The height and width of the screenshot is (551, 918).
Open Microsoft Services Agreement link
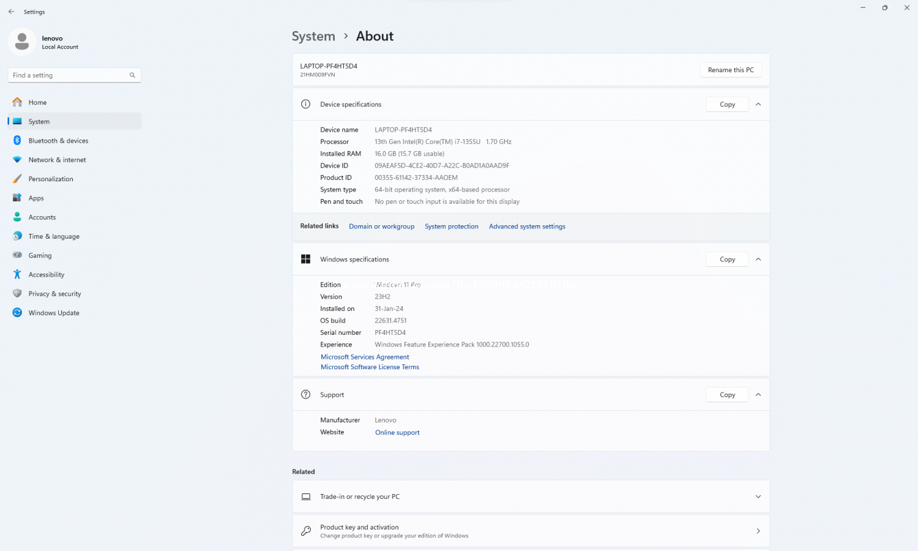click(365, 356)
